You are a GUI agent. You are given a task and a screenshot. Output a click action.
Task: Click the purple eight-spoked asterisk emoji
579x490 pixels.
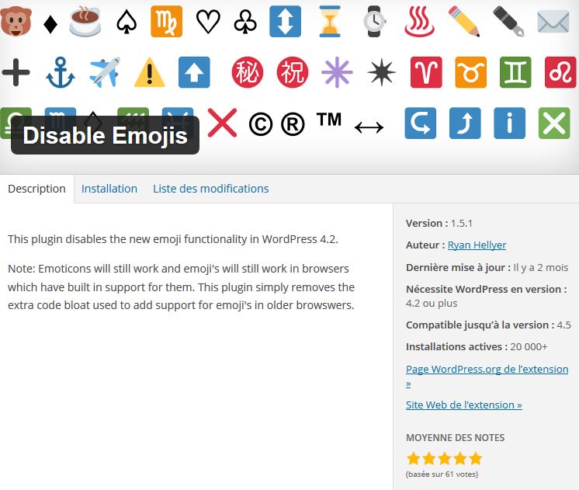(337, 73)
